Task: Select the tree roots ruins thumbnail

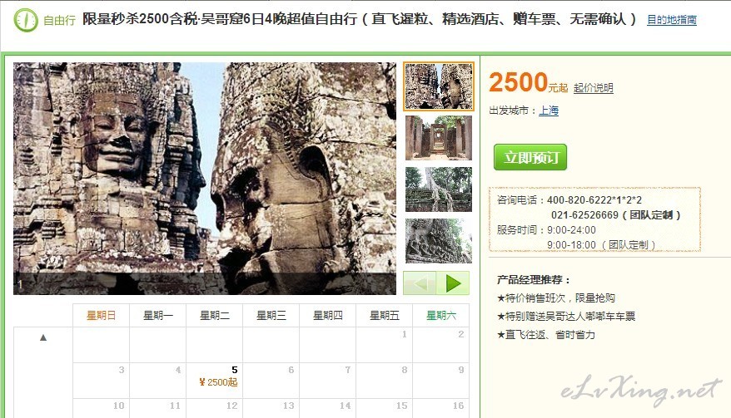Action: (x=438, y=189)
